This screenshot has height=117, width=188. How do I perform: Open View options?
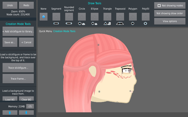(x=170, y=21)
